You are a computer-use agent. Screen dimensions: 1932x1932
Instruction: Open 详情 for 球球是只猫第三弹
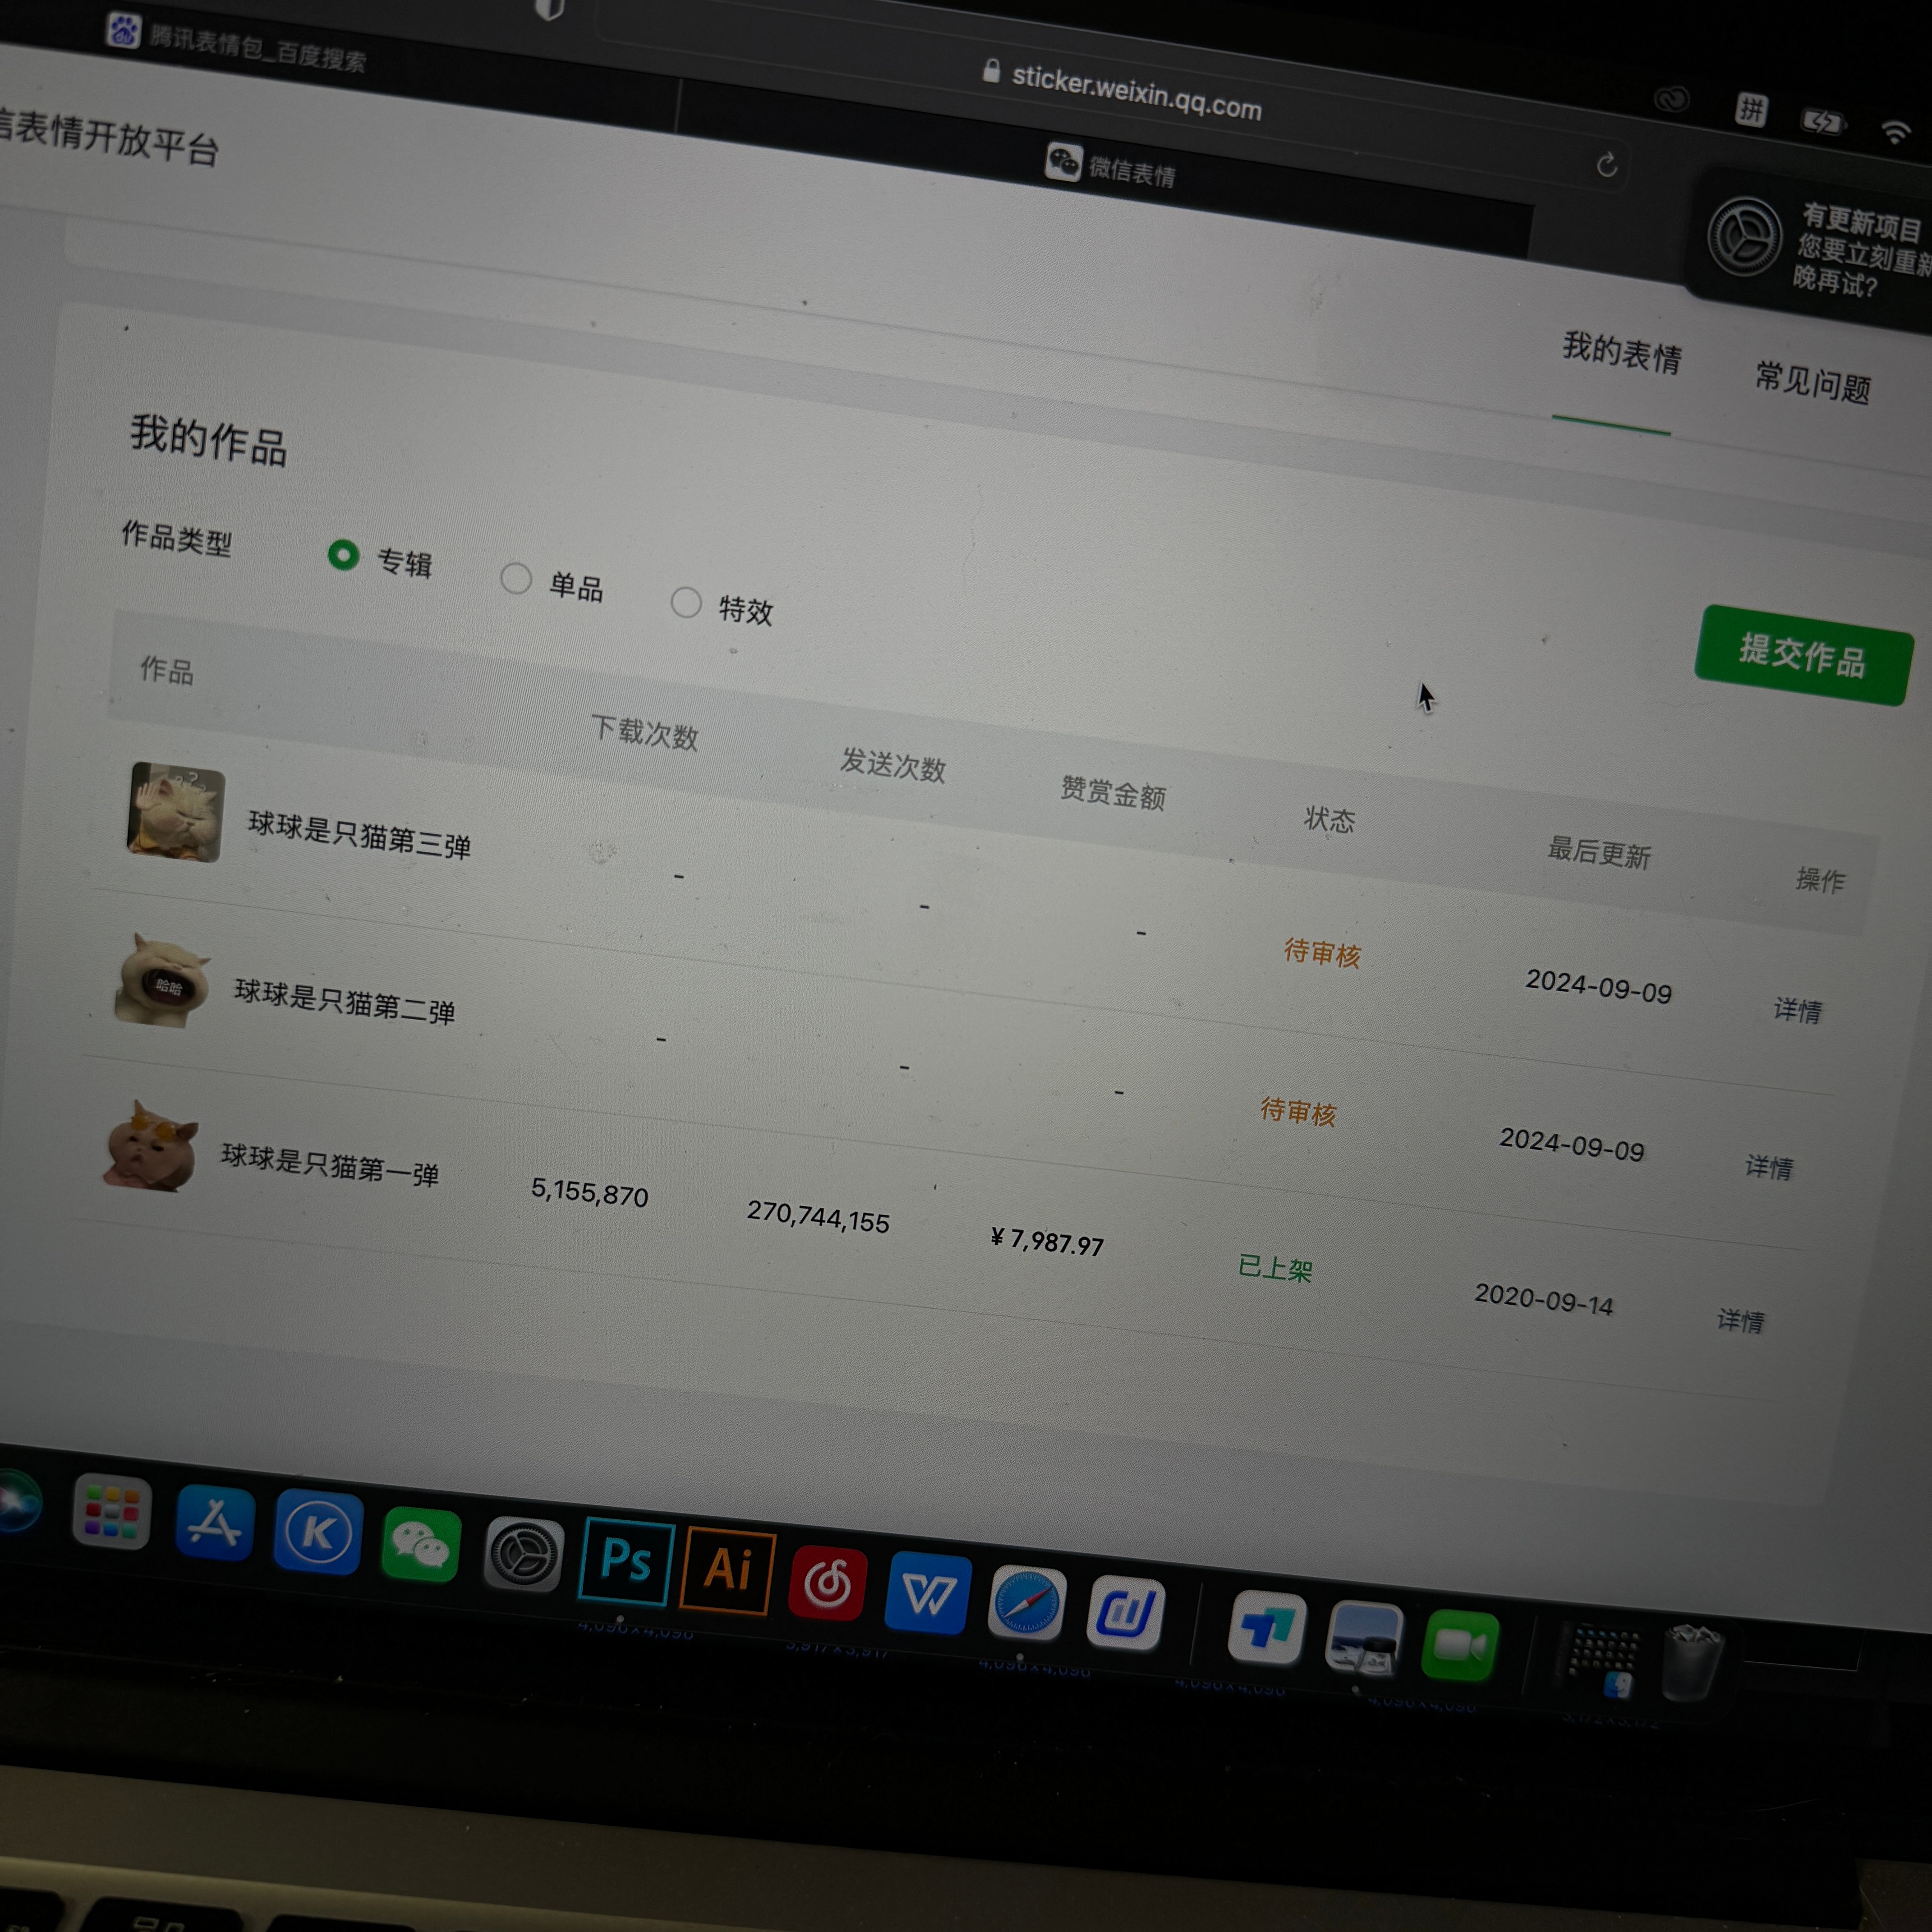pyautogui.click(x=1797, y=1010)
